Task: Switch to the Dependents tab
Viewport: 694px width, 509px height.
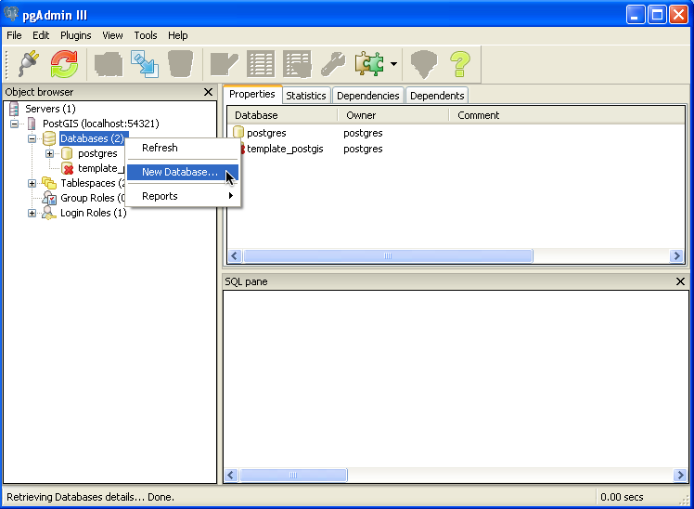Action: click(437, 96)
